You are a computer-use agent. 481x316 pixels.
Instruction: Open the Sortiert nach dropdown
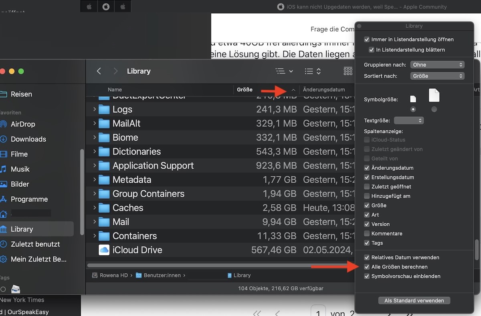click(437, 76)
